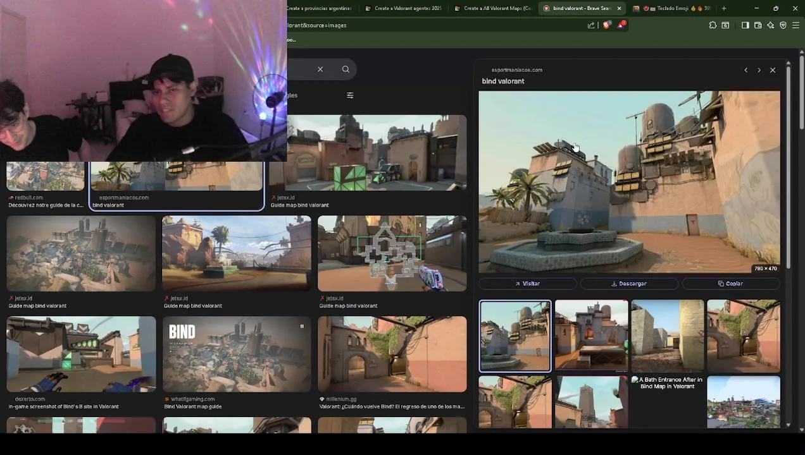
Task: Select related thumbnail of arched building with balcony
Action: point(591,336)
